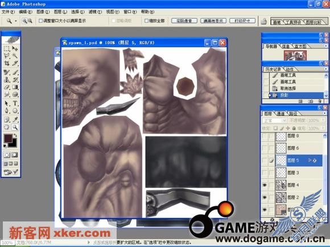Click the Zoom In icon in options bar
The height and width of the screenshot is (247, 330).
pos(24,21)
